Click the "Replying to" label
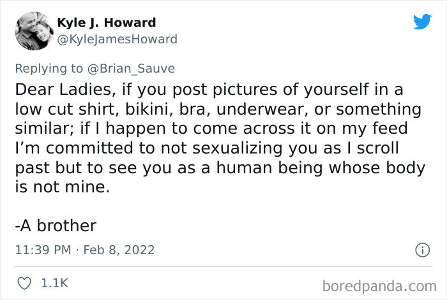The height and width of the screenshot is (300, 447). [47, 68]
